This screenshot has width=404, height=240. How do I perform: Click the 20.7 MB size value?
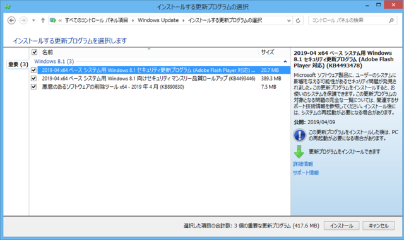coord(270,70)
